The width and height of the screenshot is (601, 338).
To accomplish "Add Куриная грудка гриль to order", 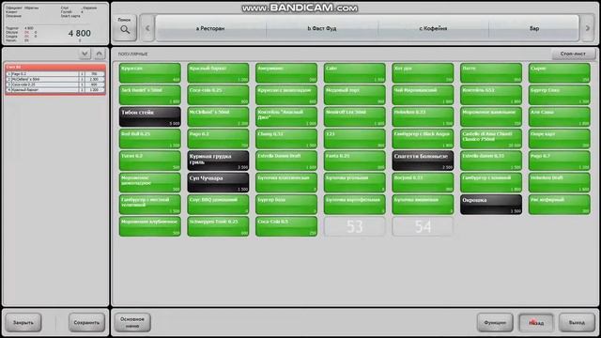I will 218,161.
